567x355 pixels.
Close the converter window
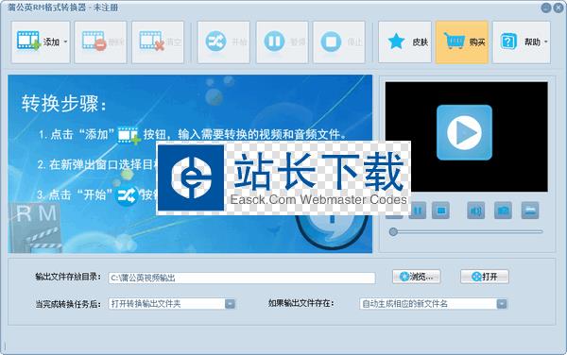pyautogui.click(x=558, y=8)
